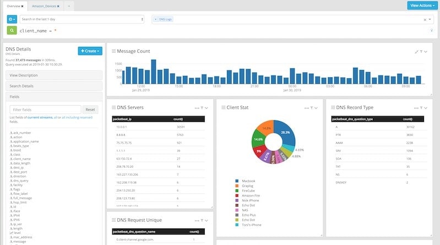
Task: Expand the DNS Request Unique menu chevron
Action: [x=207, y=221]
